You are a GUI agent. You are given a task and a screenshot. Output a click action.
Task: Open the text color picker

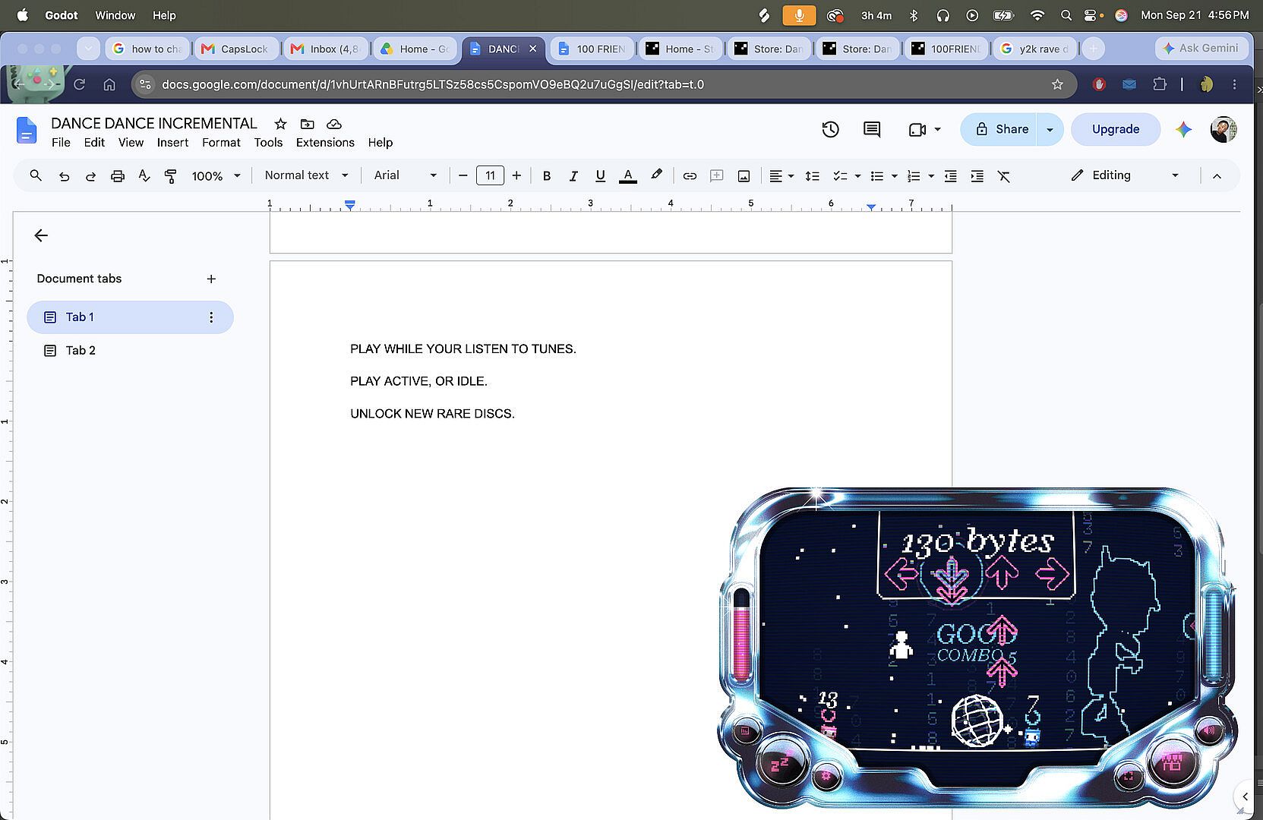point(627,175)
